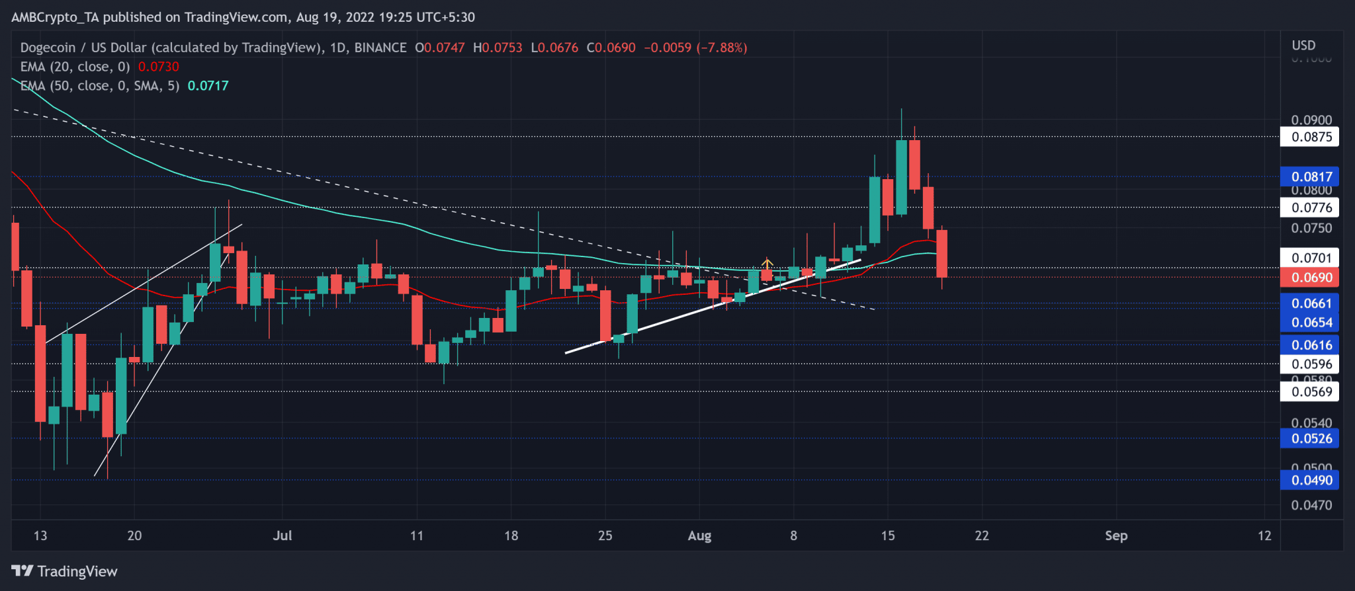Click the blue 0.0490 price label
Viewport: 1355px width, 591px height.
[1311, 481]
